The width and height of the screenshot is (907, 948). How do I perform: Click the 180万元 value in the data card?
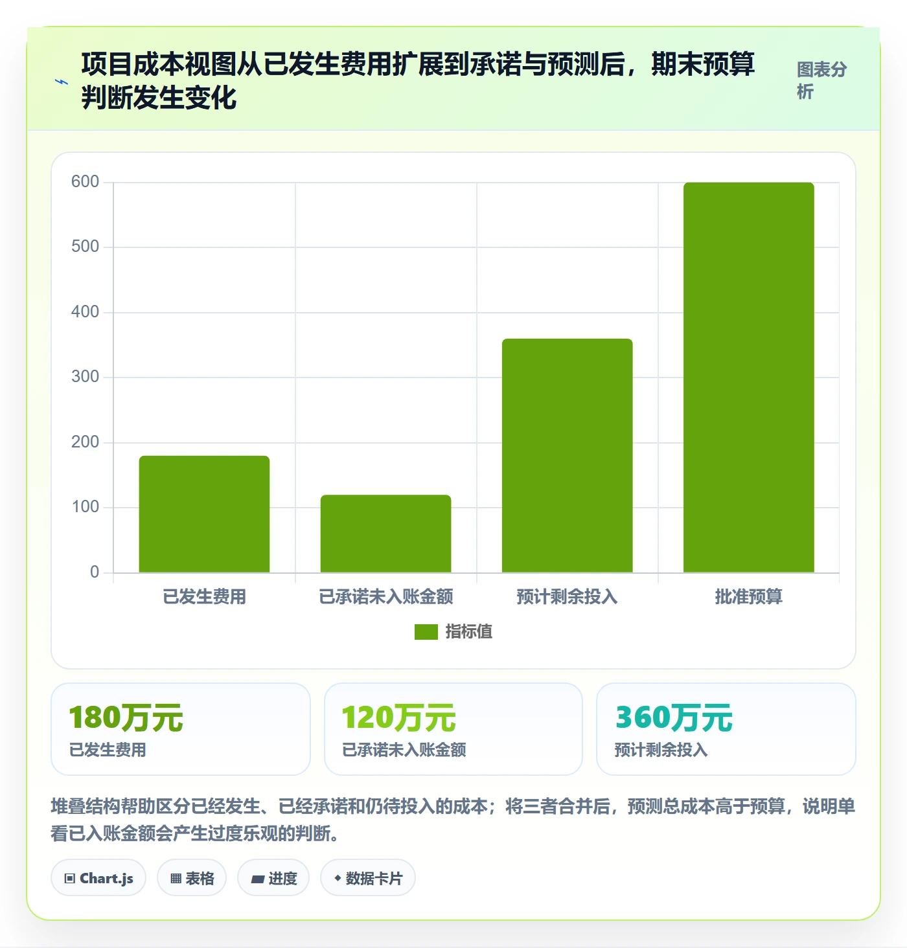pos(126,717)
